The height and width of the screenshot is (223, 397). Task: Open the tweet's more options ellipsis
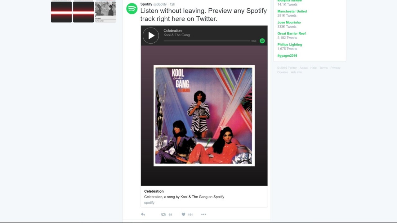click(x=203, y=214)
